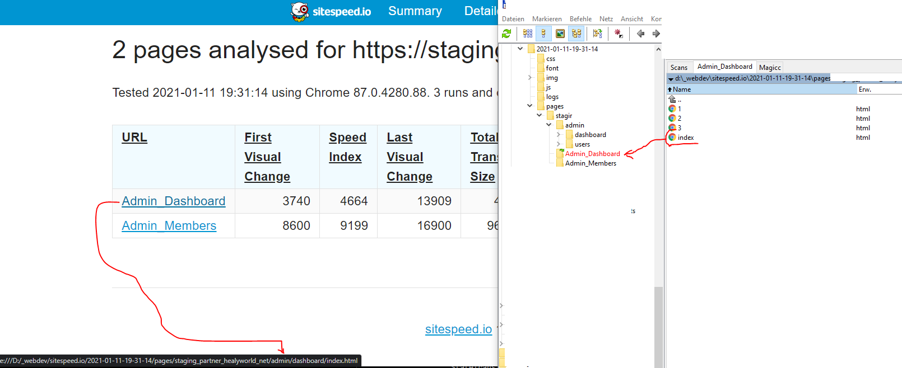Click the sitespeed.io logo in the header

(x=331, y=12)
